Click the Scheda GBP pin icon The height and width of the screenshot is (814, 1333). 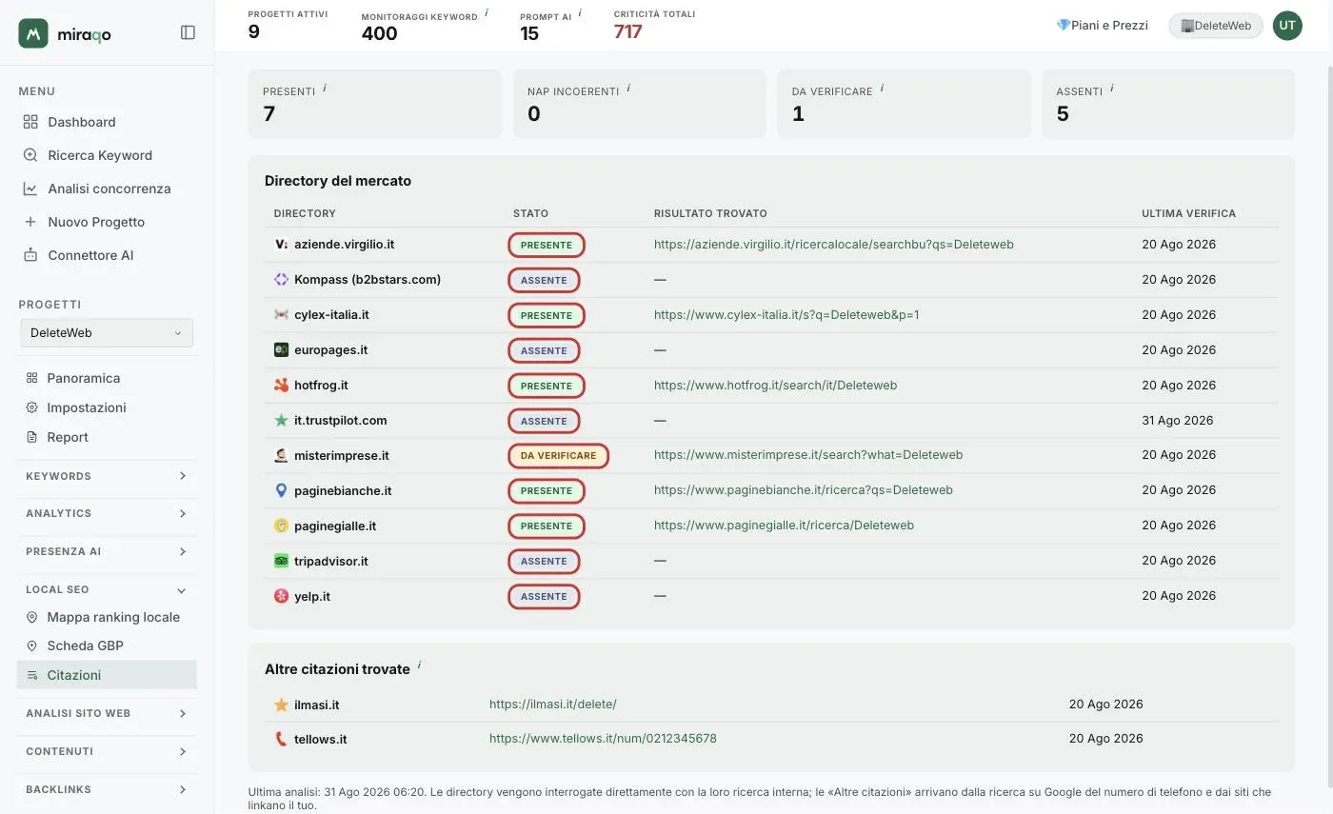click(x=31, y=645)
